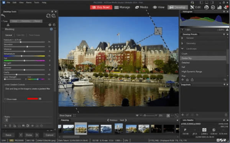
Task: Enable the Show mask checkbox
Action: [x=5, y=99]
